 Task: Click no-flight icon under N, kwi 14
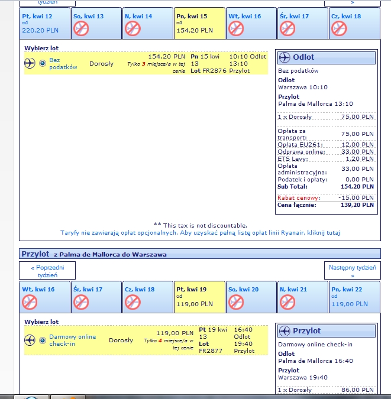click(133, 28)
